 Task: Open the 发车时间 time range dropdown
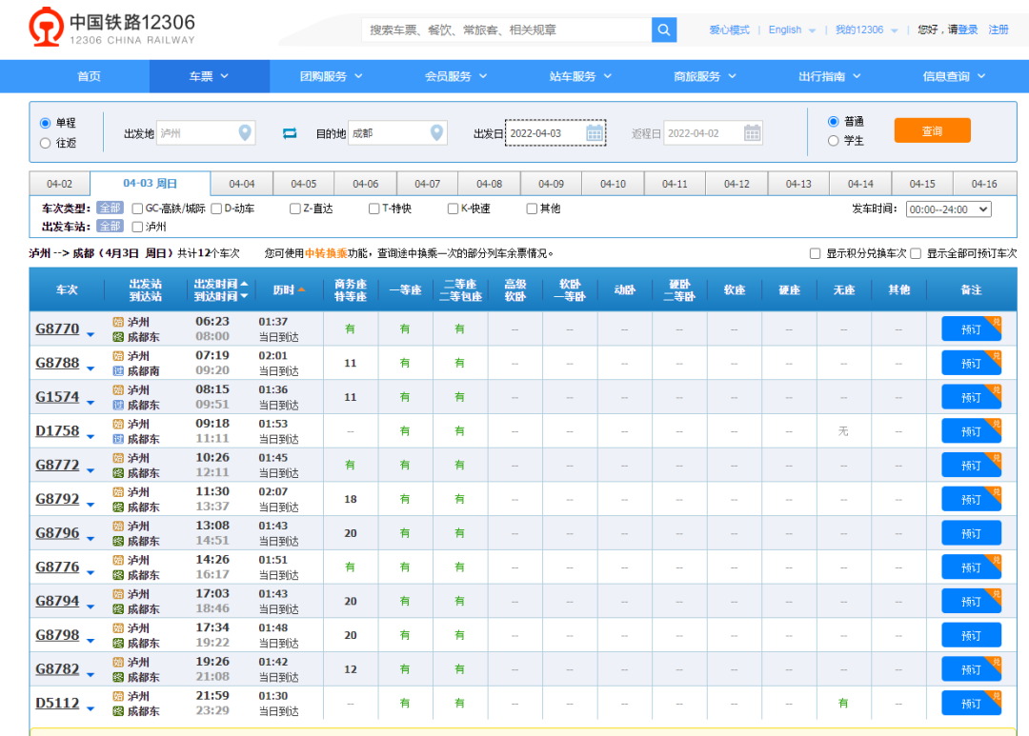948,209
